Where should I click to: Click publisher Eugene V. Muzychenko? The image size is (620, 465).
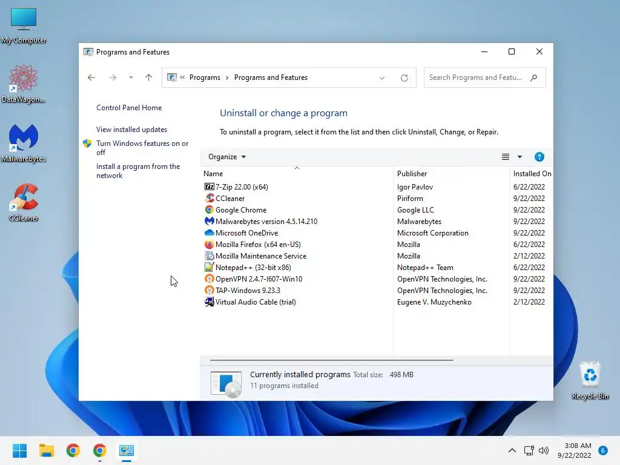434,302
